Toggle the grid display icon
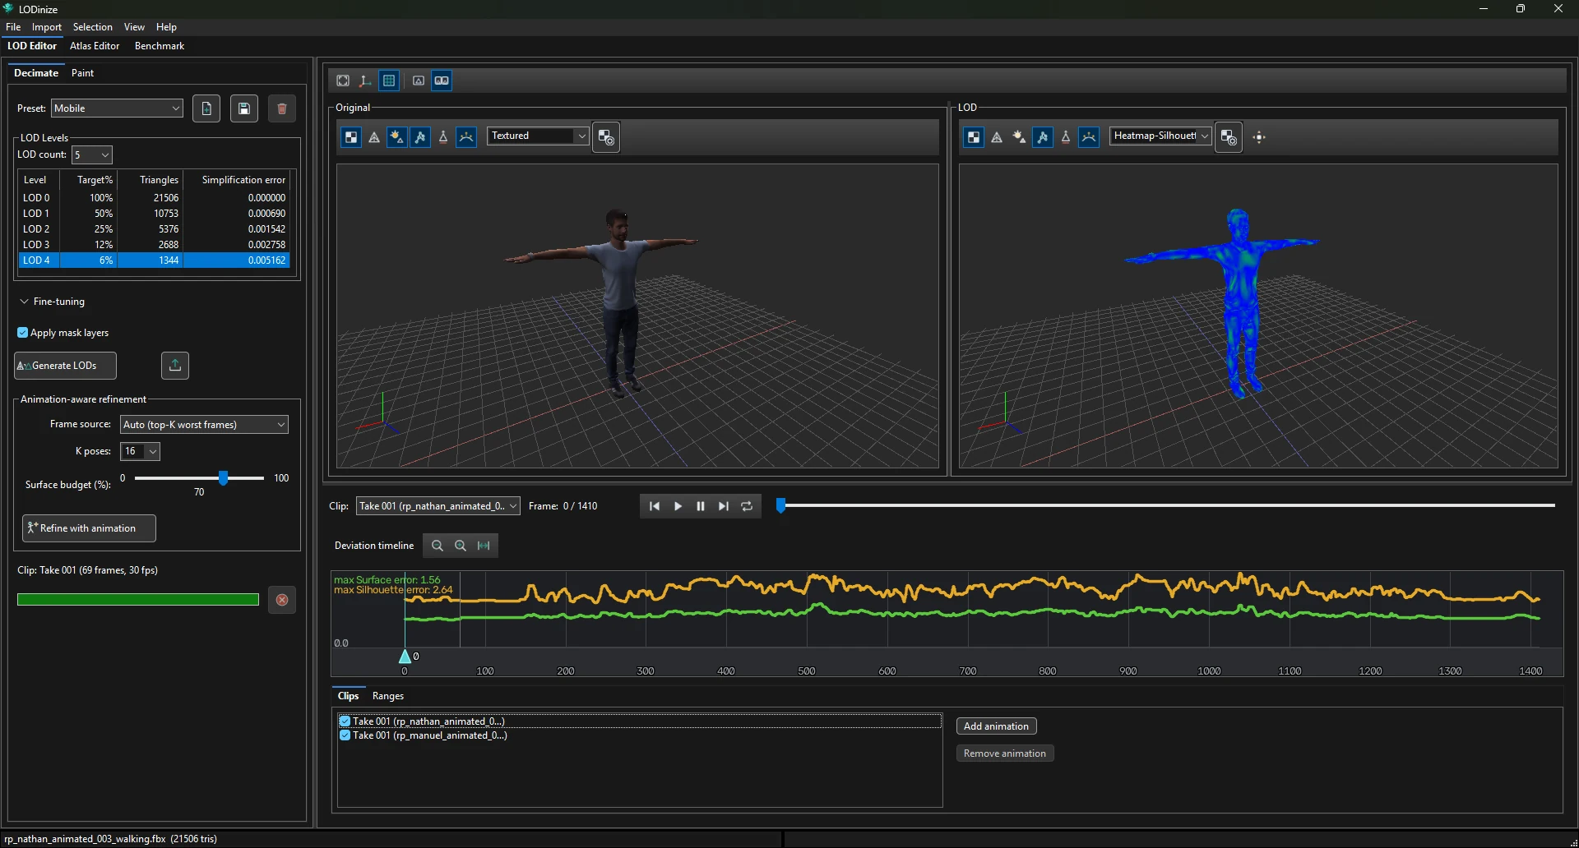The height and width of the screenshot is (848, 1579). click(389, 81)
